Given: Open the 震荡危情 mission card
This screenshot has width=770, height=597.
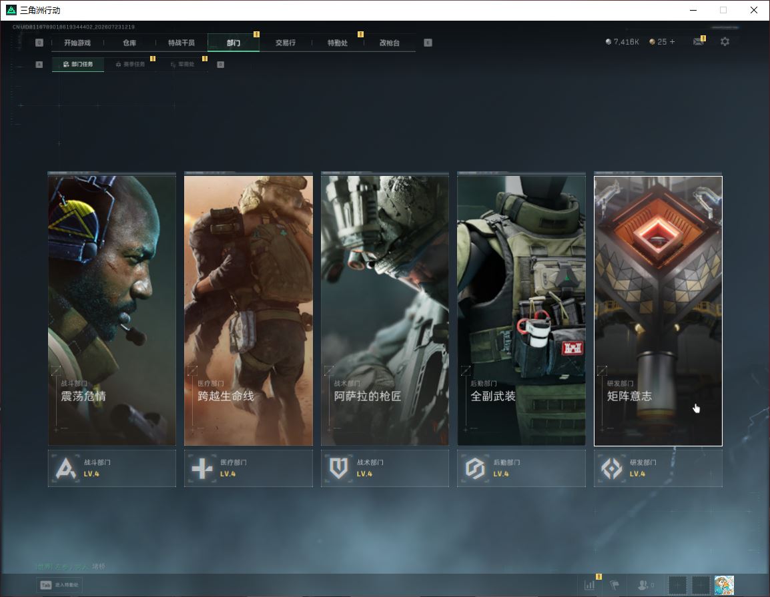Looking at the screenshot, I should pyautogui.click(x=112, y=310).
